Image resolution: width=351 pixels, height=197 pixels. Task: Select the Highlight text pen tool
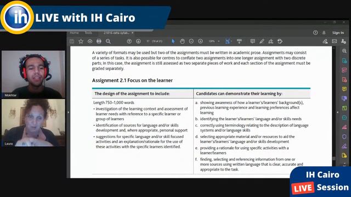pos(262,42)
